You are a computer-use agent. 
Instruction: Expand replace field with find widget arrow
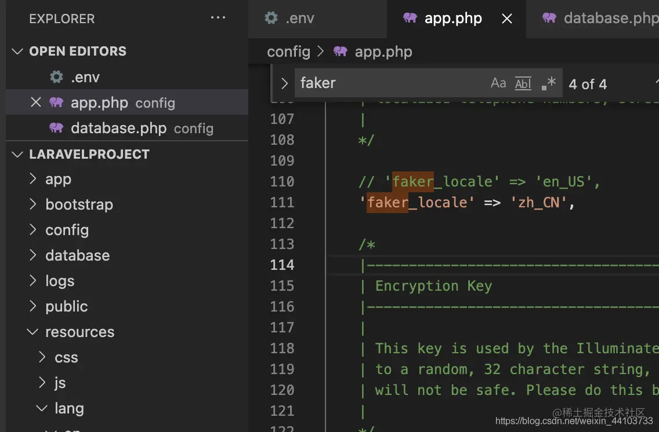pos(284,83)
